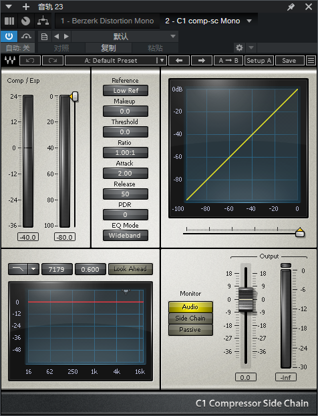Image resolution: width=318 pixels, height=416 pixels.
Task: Undo with the Waves toolbar undo icon
Action: click(30, 61)
